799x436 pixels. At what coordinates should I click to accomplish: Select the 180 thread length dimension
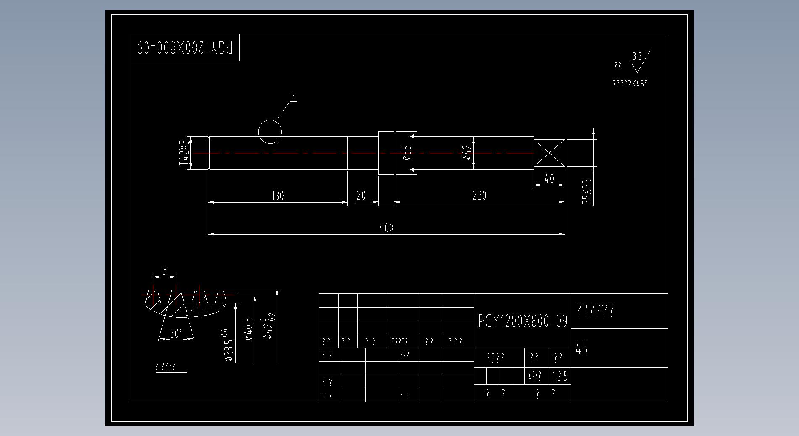[278, 196]
